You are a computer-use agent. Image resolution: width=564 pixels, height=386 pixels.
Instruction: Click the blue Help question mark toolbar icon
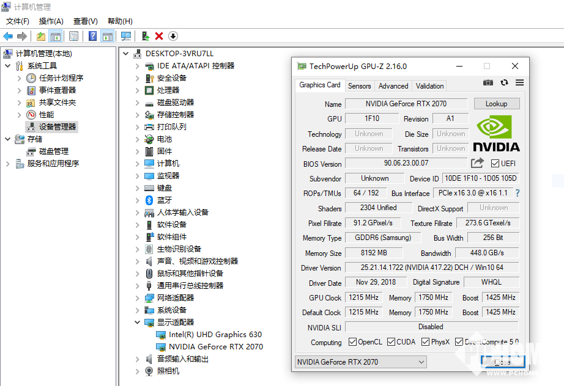[92, 36]
